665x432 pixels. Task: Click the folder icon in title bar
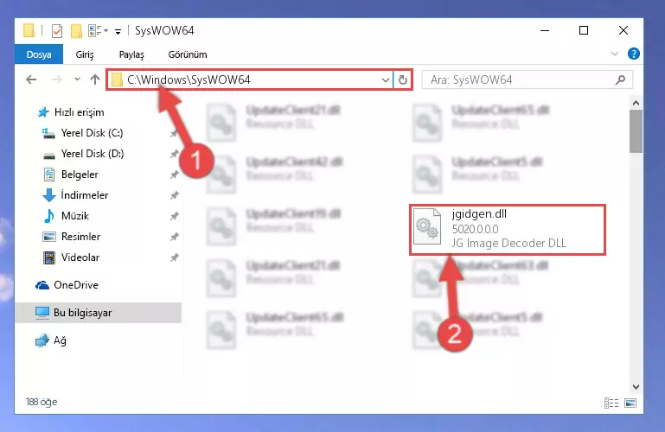pyautogui.click(x=29, y=30)
